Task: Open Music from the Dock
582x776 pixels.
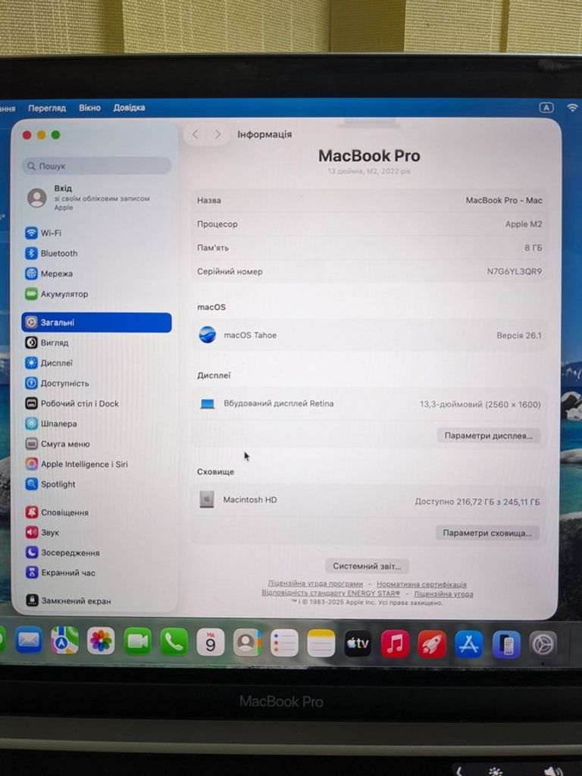Action: pos(395,644)
